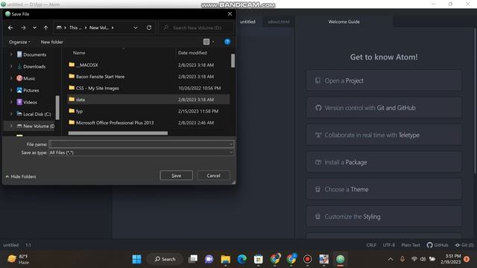Image resolution: width=477 pixels, height=268 pixels.
Task: Open Windows Start menu
Action: (x=136, y=259)
